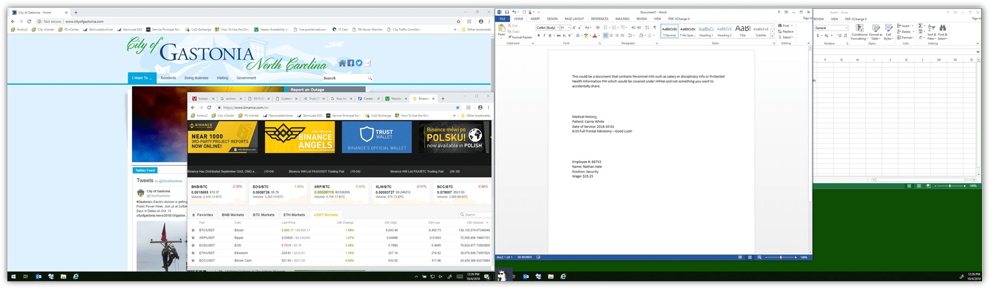
Task: Open the Excel number format dropdown
Action: point(846,28)
